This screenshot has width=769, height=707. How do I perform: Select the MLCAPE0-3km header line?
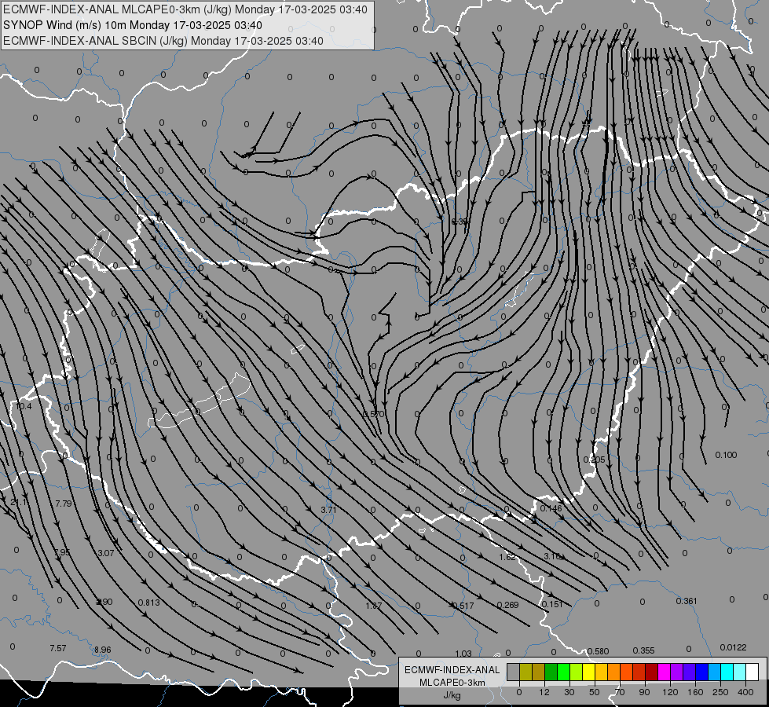185,9
